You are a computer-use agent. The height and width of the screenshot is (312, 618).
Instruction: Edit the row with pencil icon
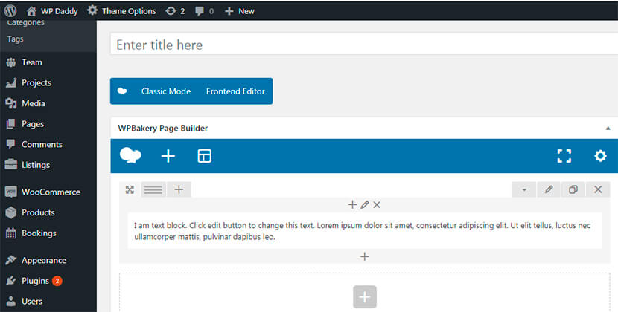point(549,189)
